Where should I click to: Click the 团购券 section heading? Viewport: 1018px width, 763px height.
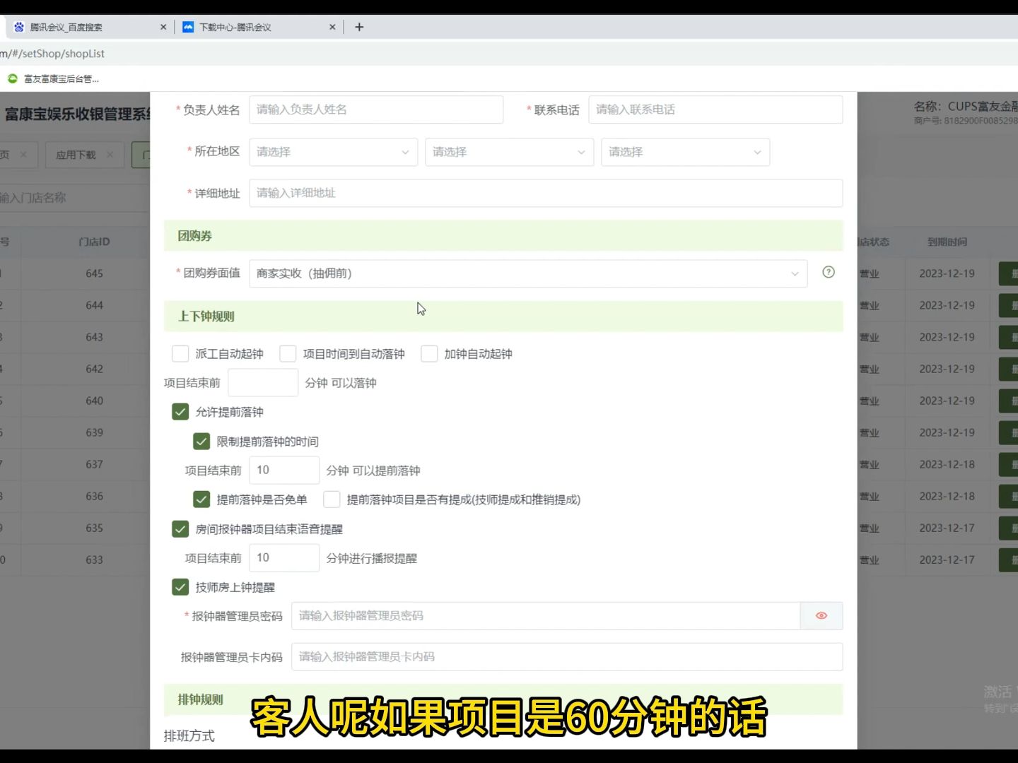[x=195, y=236]
